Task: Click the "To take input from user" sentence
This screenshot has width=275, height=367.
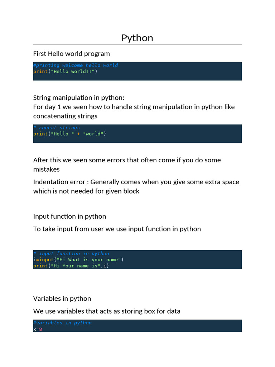Action: (x=117, y=229)
